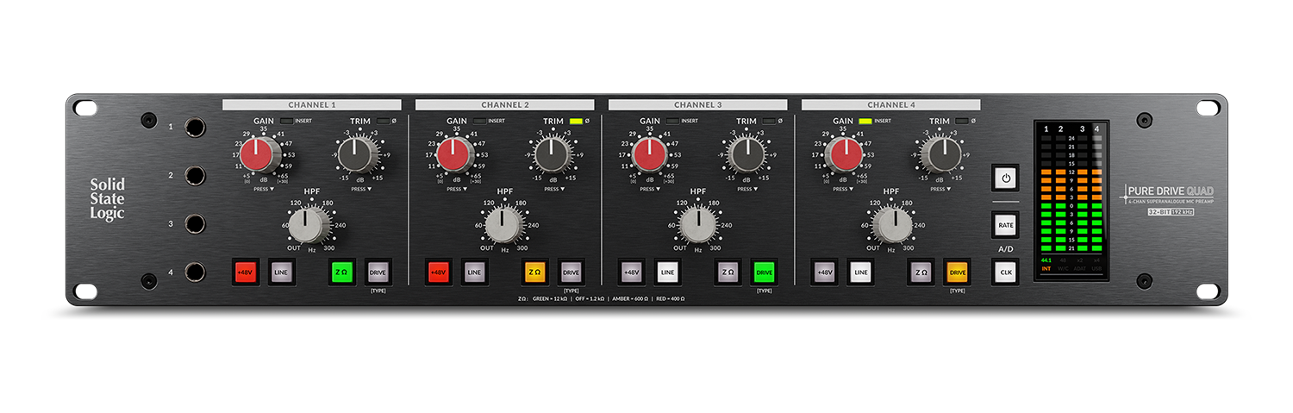This screenshot has height=413, width=1293.
Task: Click the '44.1' sample rate readout
Action: click(1046, 260)
